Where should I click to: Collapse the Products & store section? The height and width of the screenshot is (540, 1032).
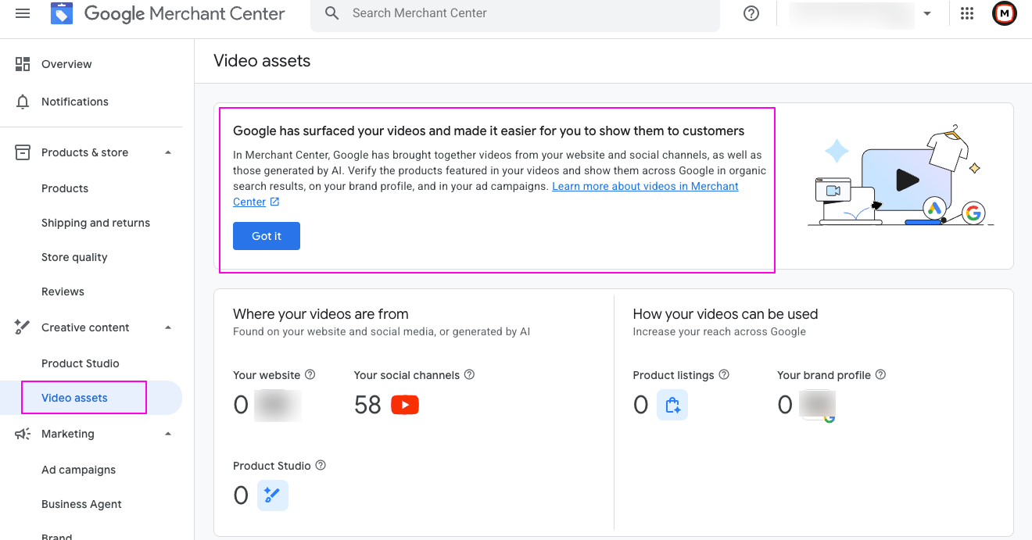(x=168, y=152)
